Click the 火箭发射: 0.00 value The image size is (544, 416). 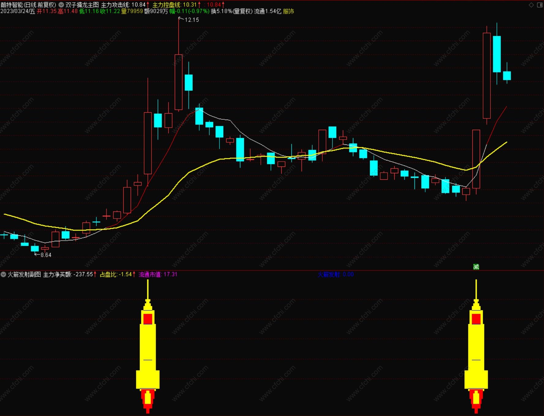click(336, 275)
